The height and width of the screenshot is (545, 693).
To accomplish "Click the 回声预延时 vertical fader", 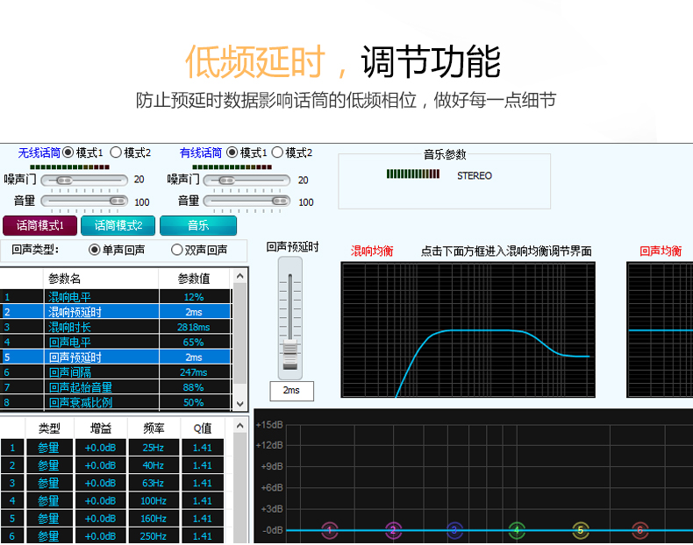I will tap(290, 318).
